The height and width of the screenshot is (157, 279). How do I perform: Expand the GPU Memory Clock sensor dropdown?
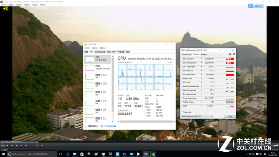click(x=201, y=63)
